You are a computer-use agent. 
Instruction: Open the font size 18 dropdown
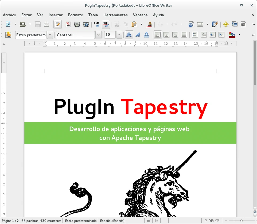coord(119,35)
